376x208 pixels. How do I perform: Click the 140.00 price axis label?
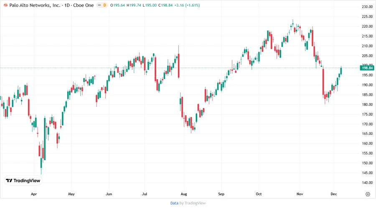click(367, 183)
